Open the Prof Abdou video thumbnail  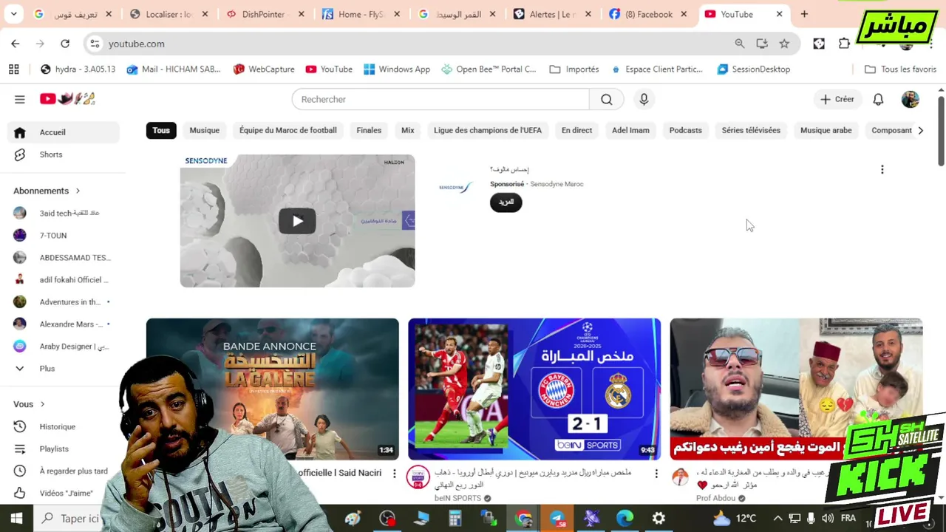[x=796, y=389]
